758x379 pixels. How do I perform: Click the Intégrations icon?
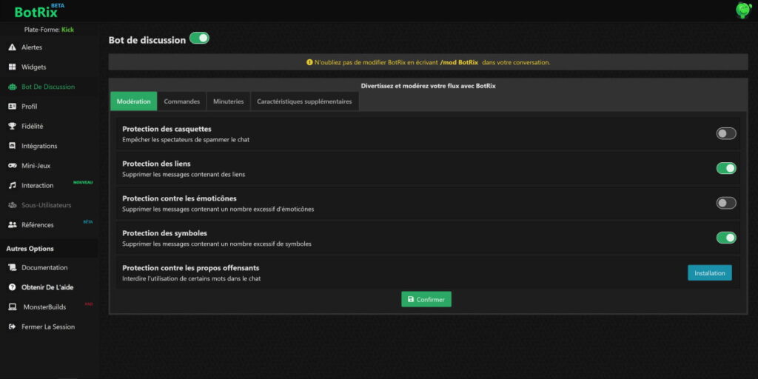13,146
